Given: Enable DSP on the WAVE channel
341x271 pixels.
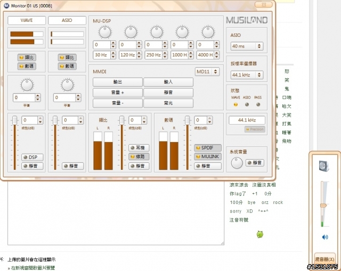Looking at the screenshot, I should [x=32, y=157].
